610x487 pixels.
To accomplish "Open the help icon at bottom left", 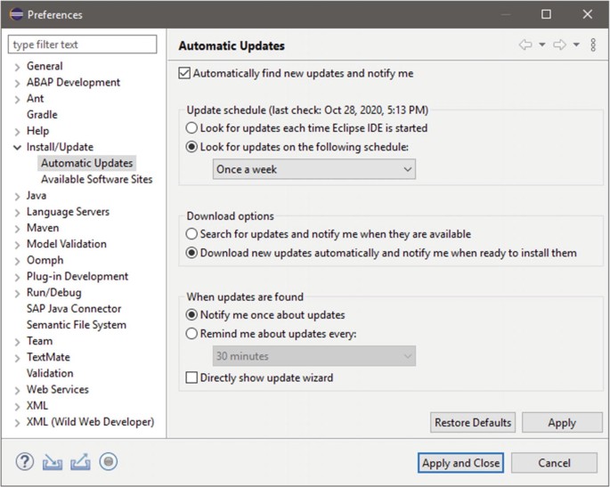I will (25, 462).
